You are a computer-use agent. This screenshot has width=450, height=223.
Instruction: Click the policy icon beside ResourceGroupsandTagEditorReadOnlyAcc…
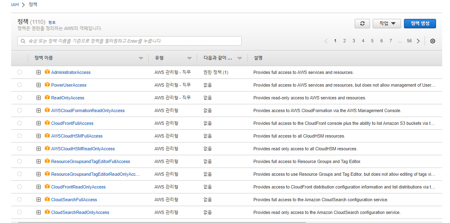(47, 174)
